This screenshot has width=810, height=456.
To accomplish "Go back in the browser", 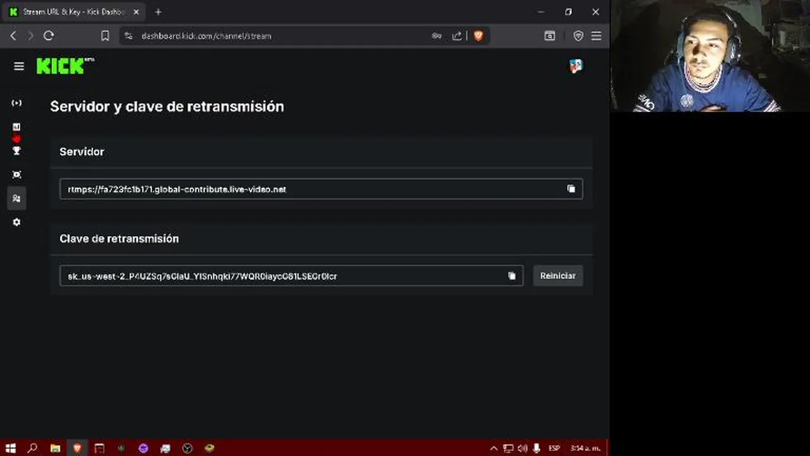I will (13, 36).
